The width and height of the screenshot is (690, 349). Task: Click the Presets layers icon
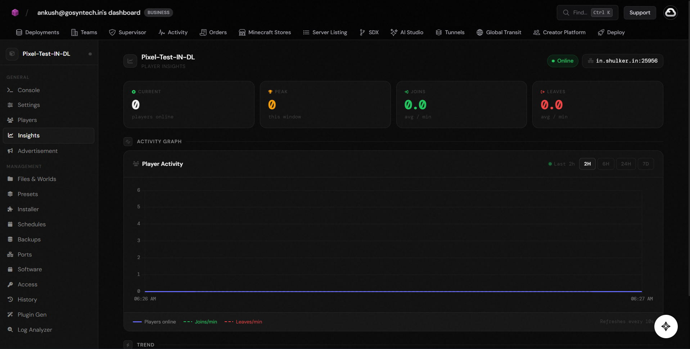(10, 194)
